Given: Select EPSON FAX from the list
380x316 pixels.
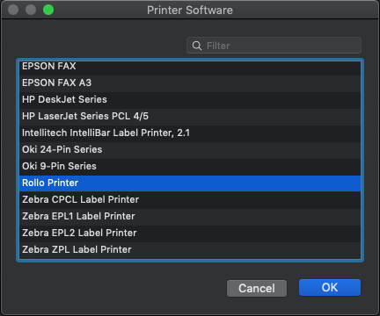Looking at the screenshot, I should (190, 67).
